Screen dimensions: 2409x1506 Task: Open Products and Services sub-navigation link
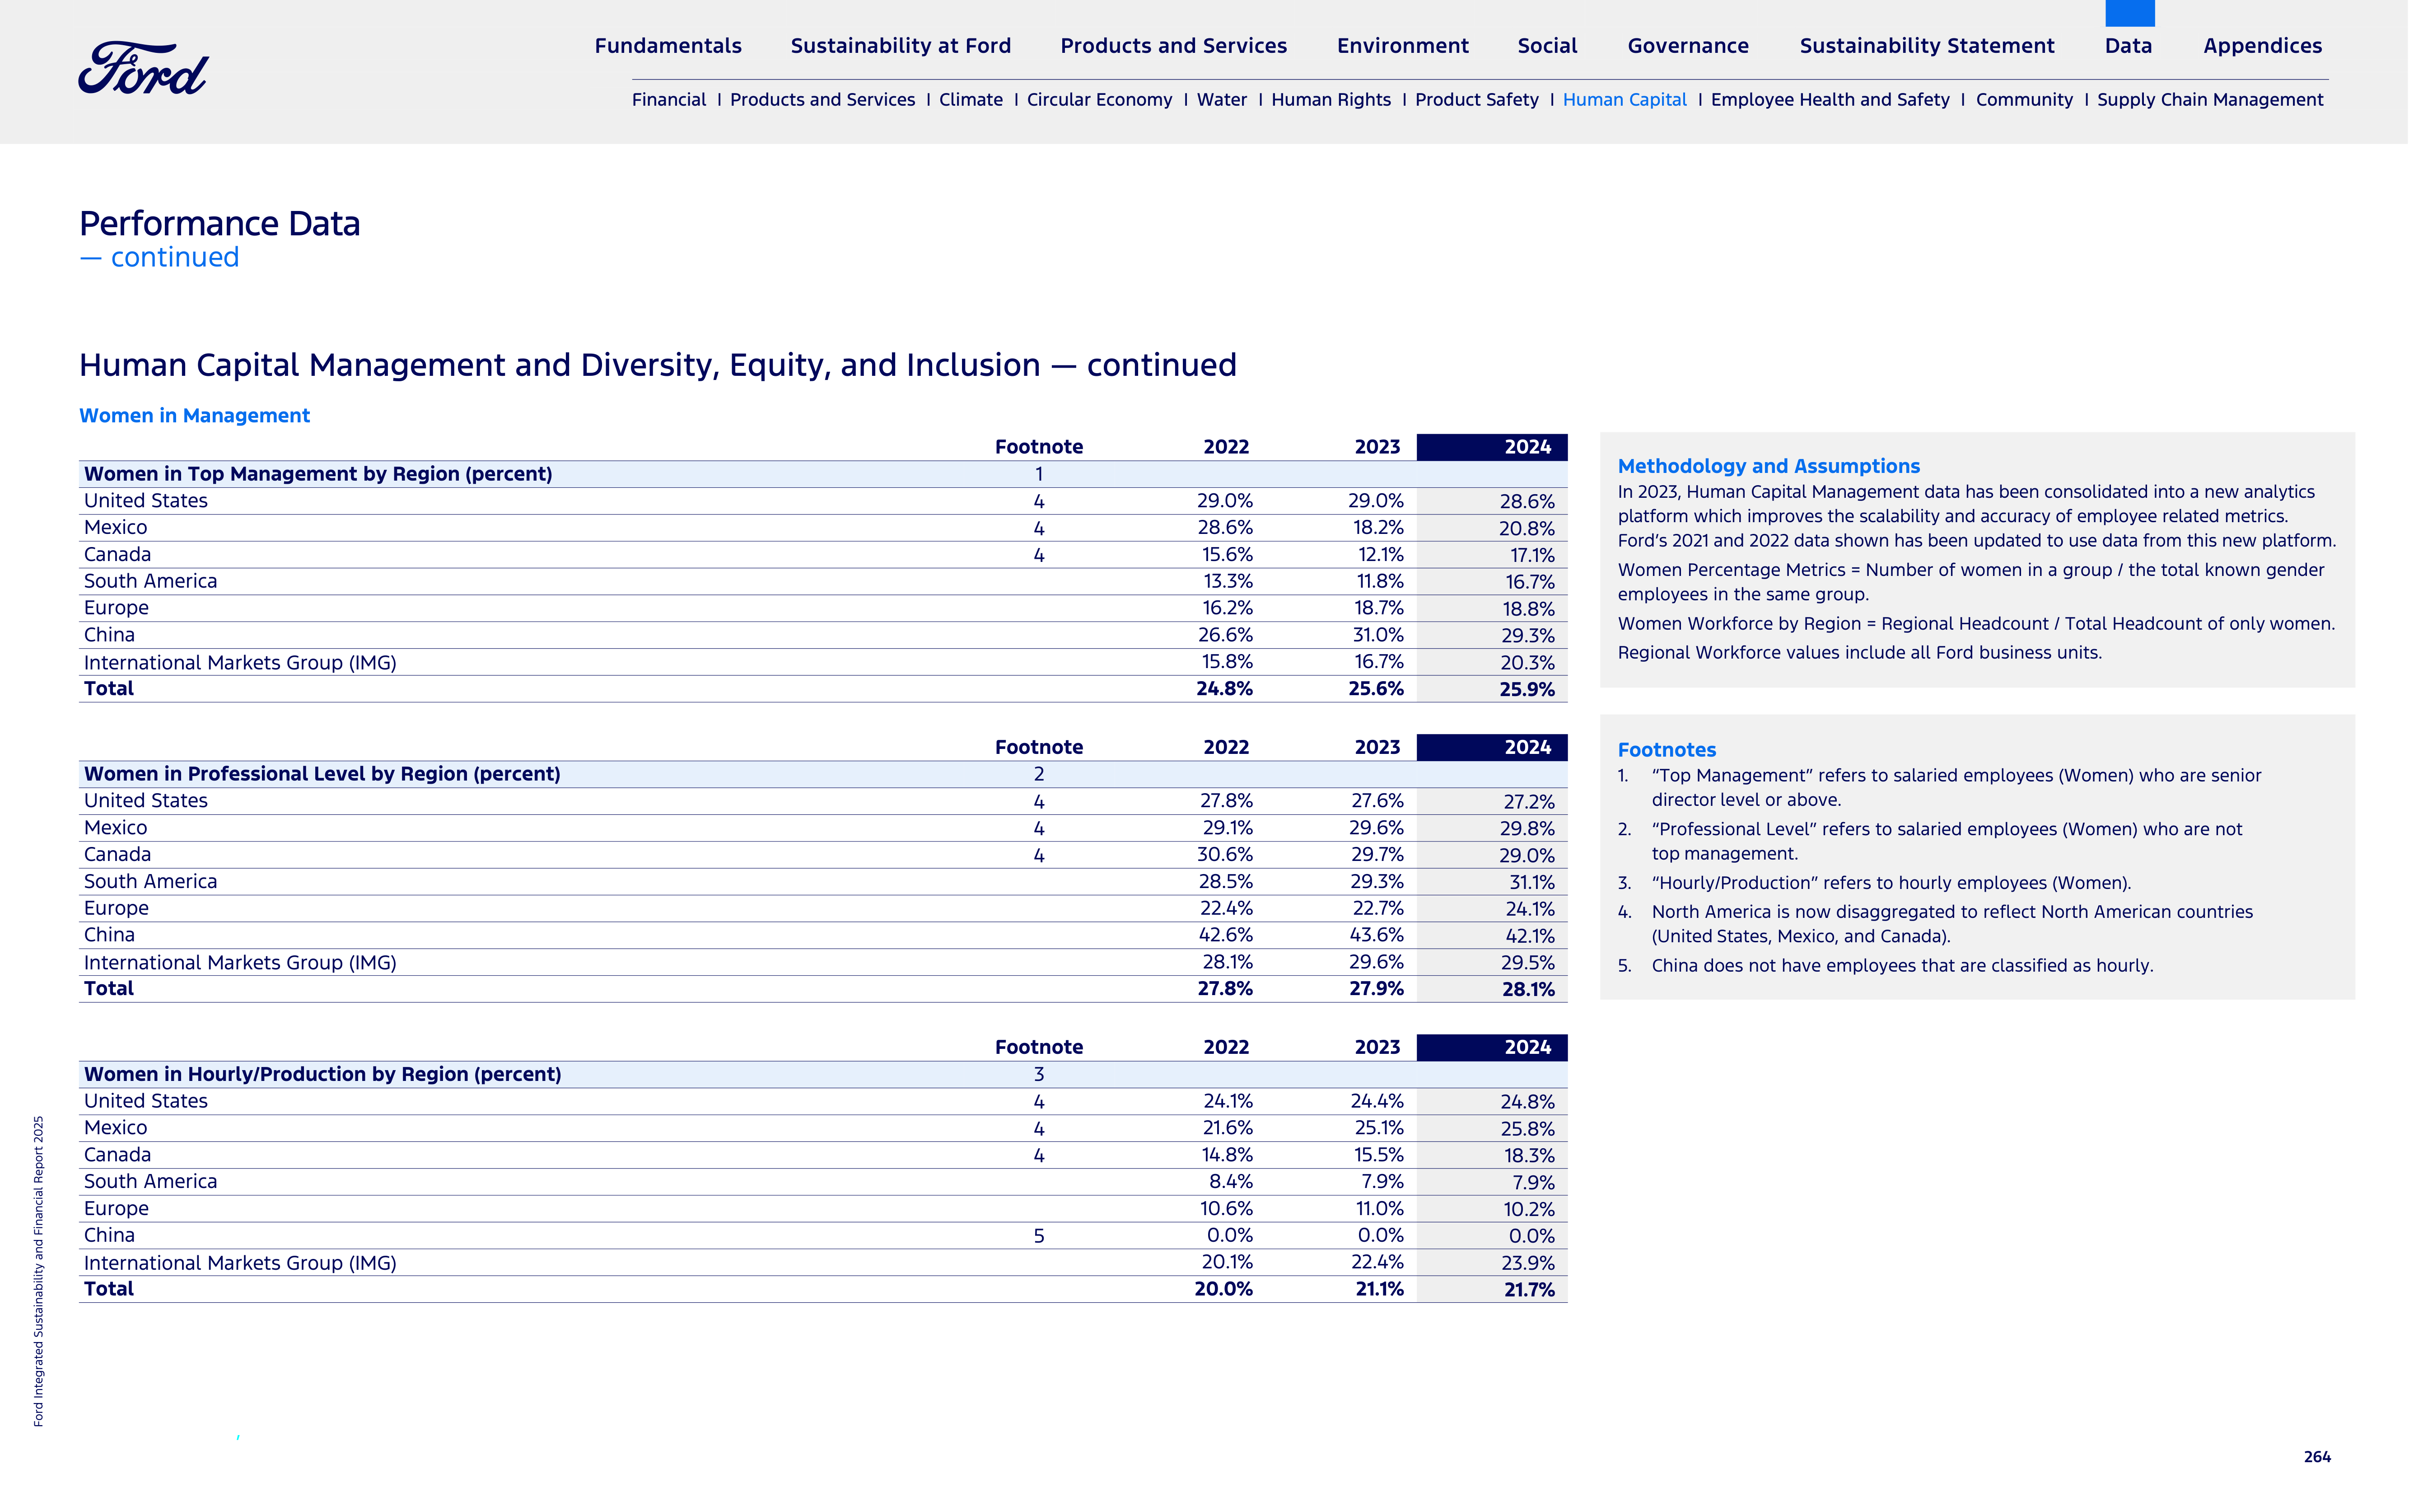822,100
